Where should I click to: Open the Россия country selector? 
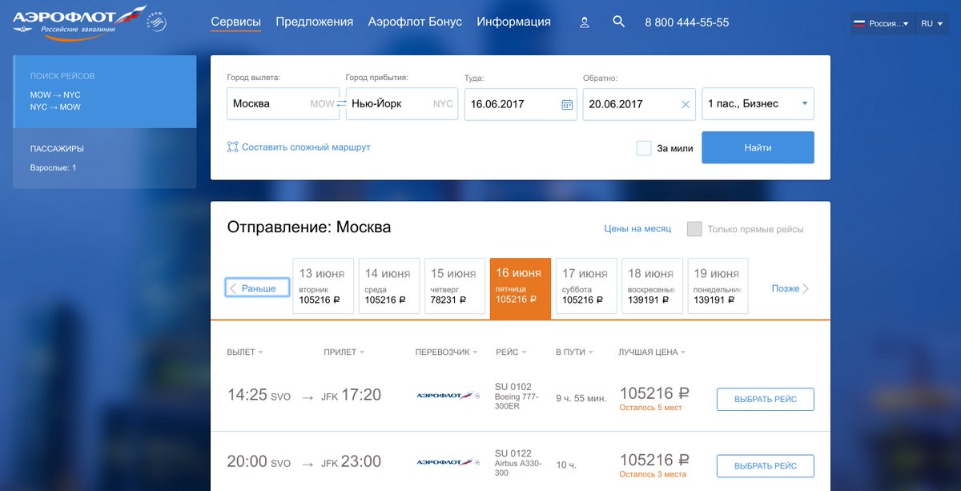pyautogui.click(x=883, y=23)
